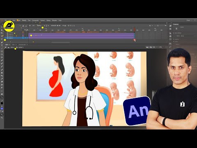Select the Pen tool in toolbar
The height and width of the screenshot is (148, 197).
[x=2, y=42]
